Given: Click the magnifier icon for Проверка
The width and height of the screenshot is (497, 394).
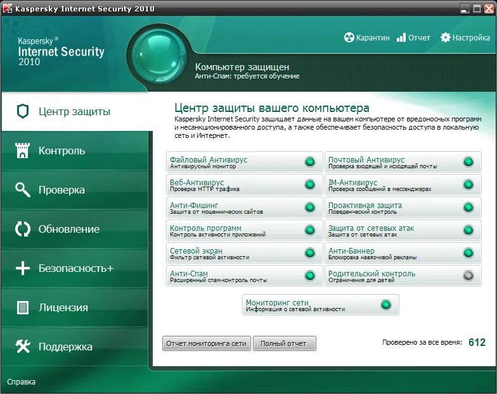Looking at the screenshot, I should [23, 190].
